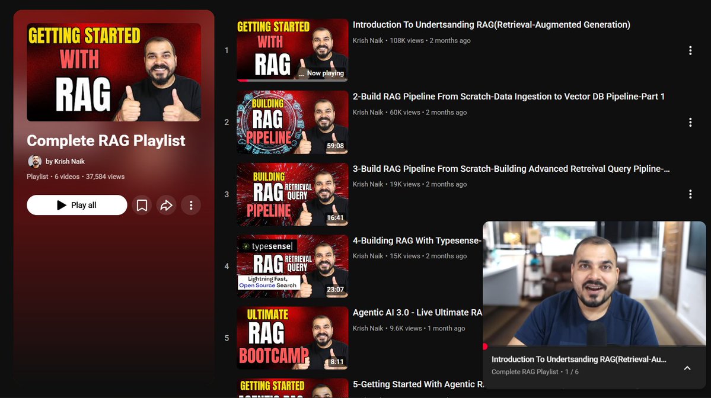Screen dimensions: 711x398
Task: Click '9.6K views • 1 month ago' text
Action: (x=428, y=328)
